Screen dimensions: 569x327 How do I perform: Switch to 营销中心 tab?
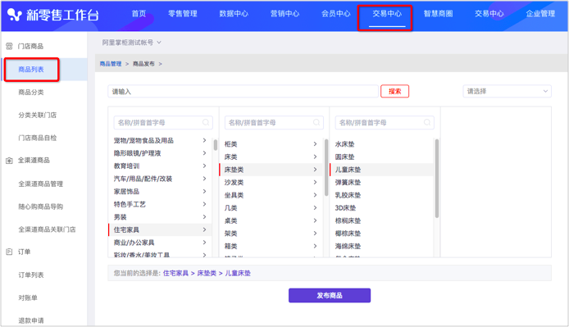coord(284,14)
